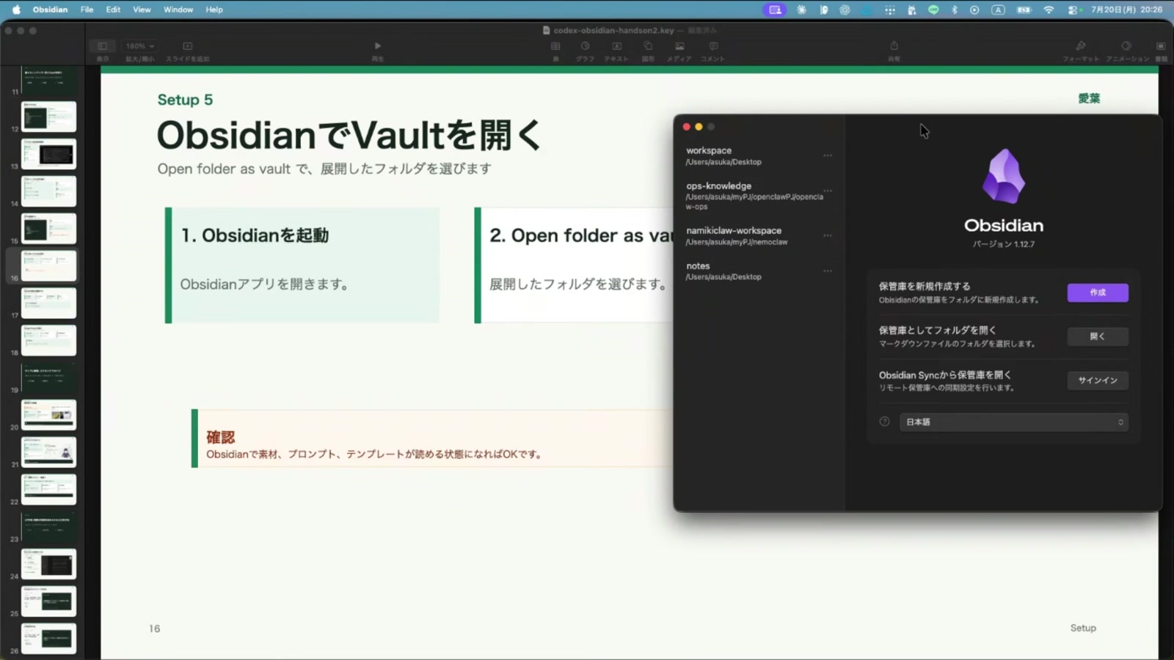Open the File menu

tap(87, 10)
